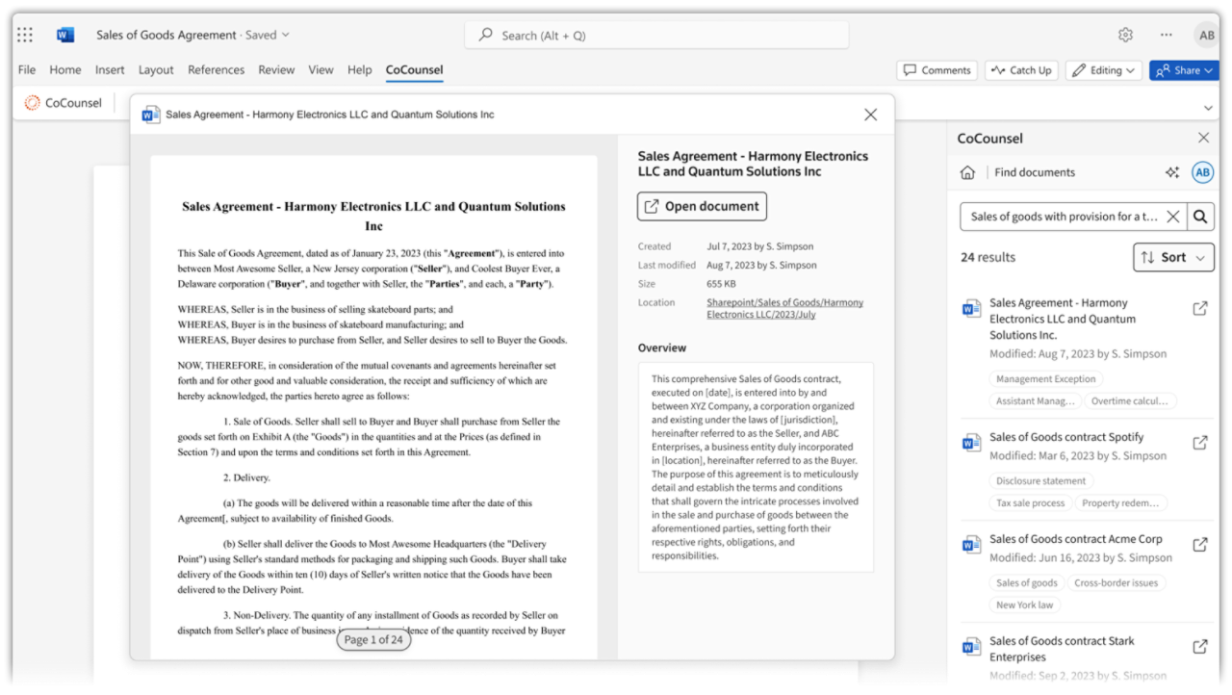
Task: Open Harmony Electronics result in new window
Action: pyautogui.click(x=1200, y=309)
